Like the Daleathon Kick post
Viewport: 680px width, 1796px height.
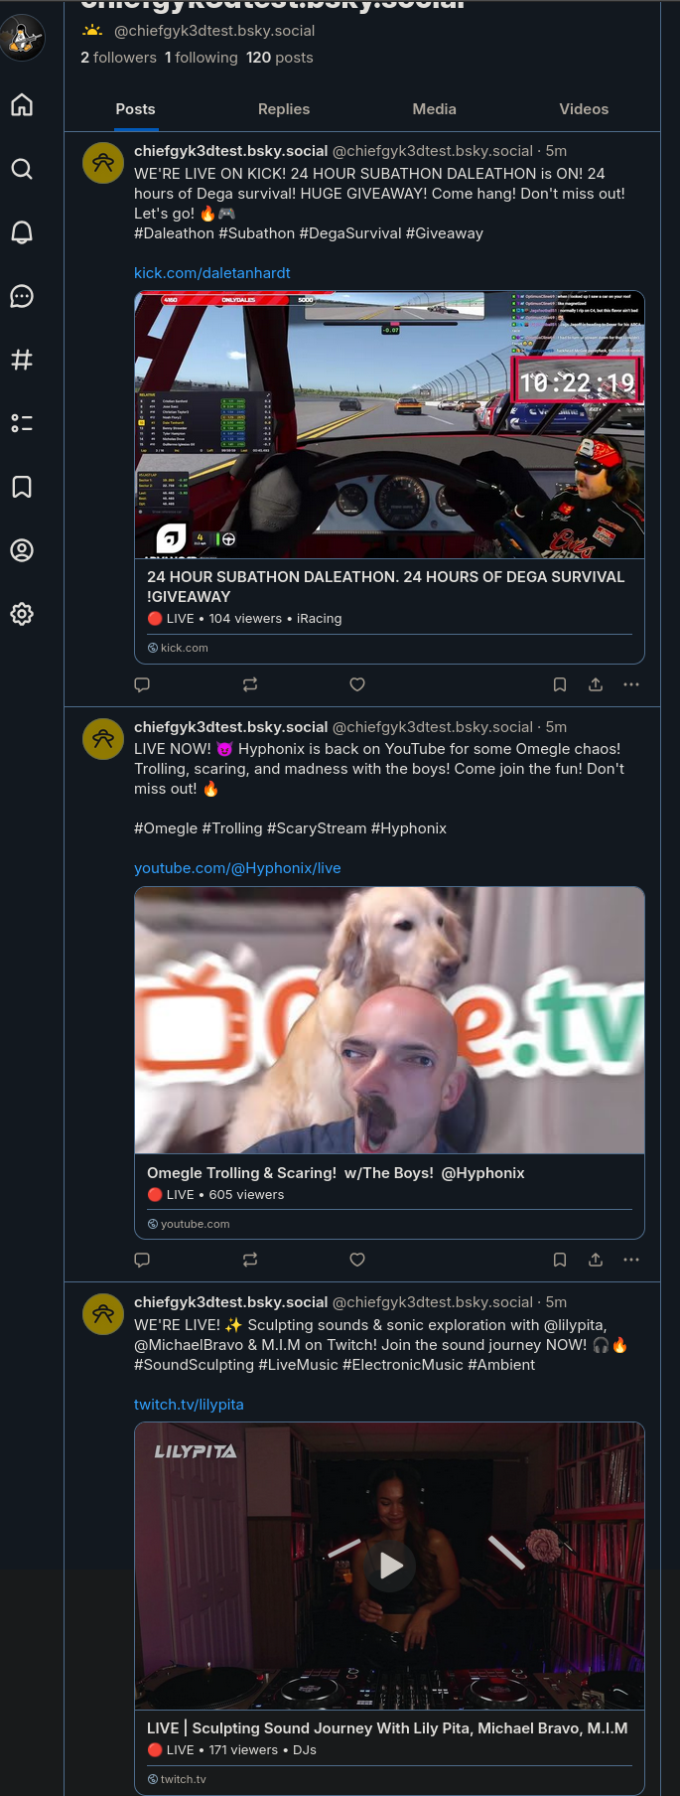pos(357,684)
